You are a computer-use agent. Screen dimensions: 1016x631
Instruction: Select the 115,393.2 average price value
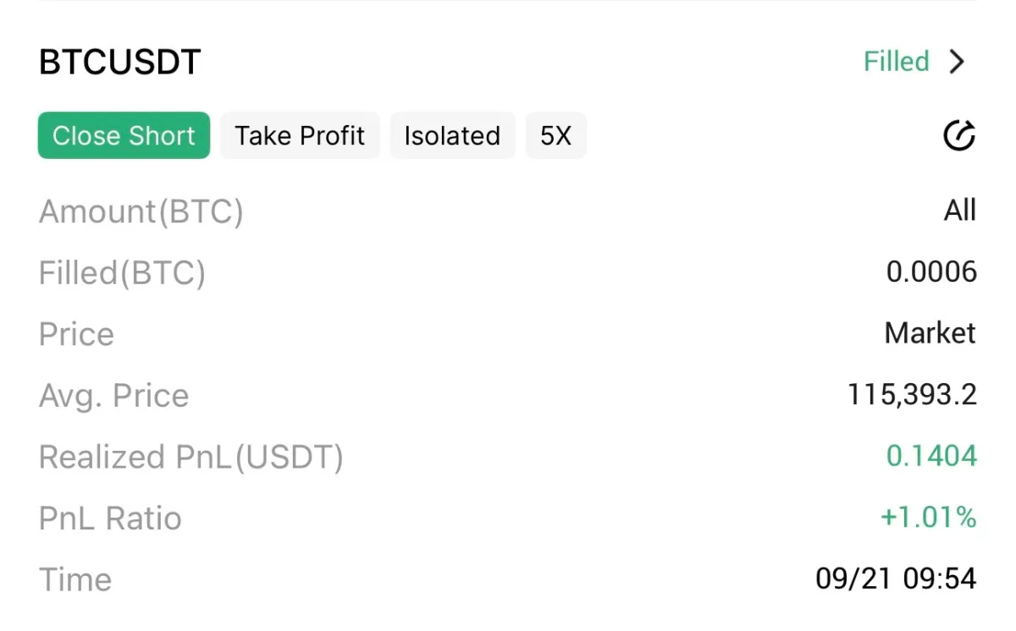(x=912, y=395)
